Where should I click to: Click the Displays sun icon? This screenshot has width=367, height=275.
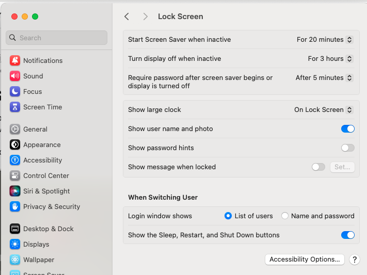(x=15, y=244)
